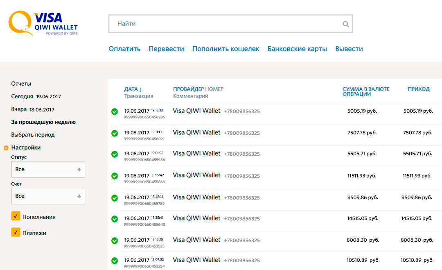Open the Вывести menu
Viewport: 442px width, 270px height.
point(349,49)
